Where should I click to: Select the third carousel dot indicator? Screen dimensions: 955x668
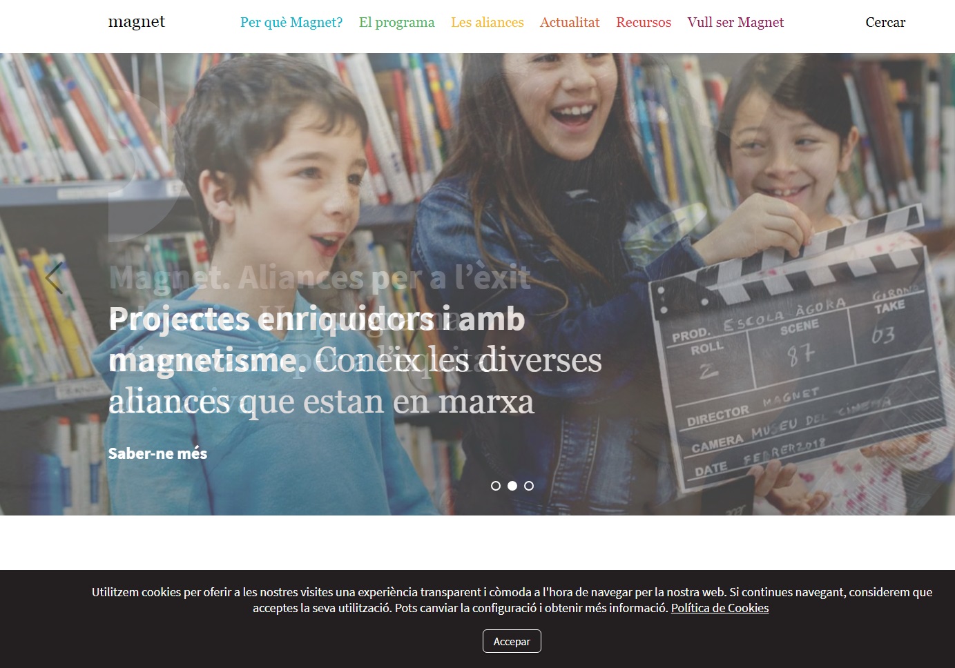529,486
